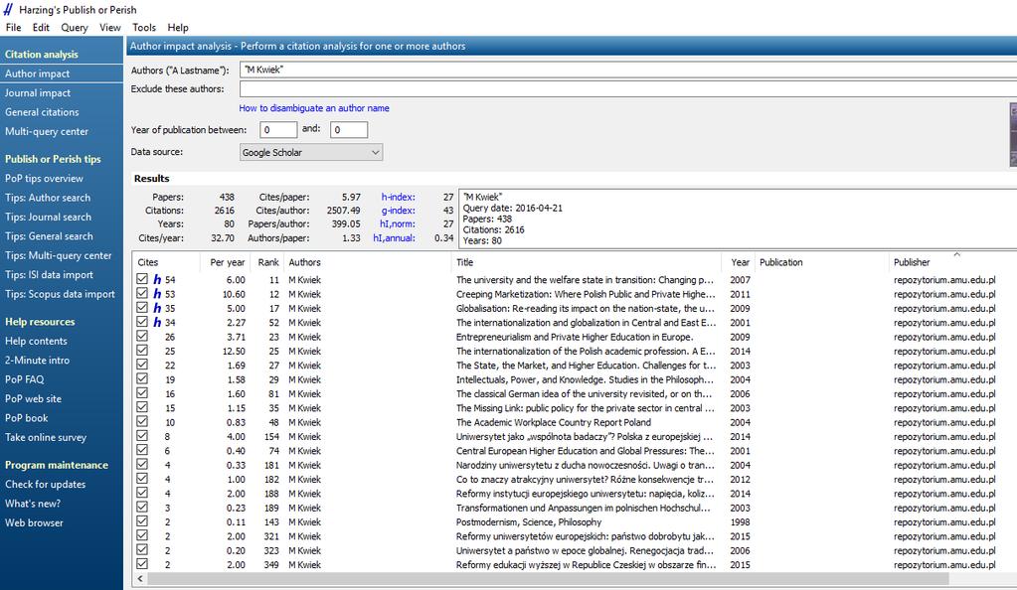This screenshot has height=590, width=1017.
Task: Uncheck the paper with 54 cites
Action: click(x=142, y=279)
